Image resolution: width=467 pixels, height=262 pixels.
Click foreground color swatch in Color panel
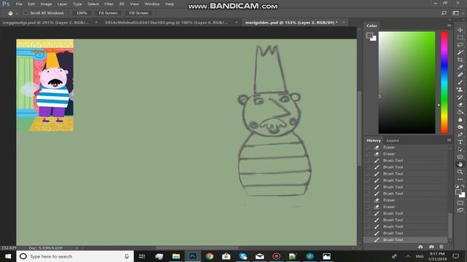[370, 36]
